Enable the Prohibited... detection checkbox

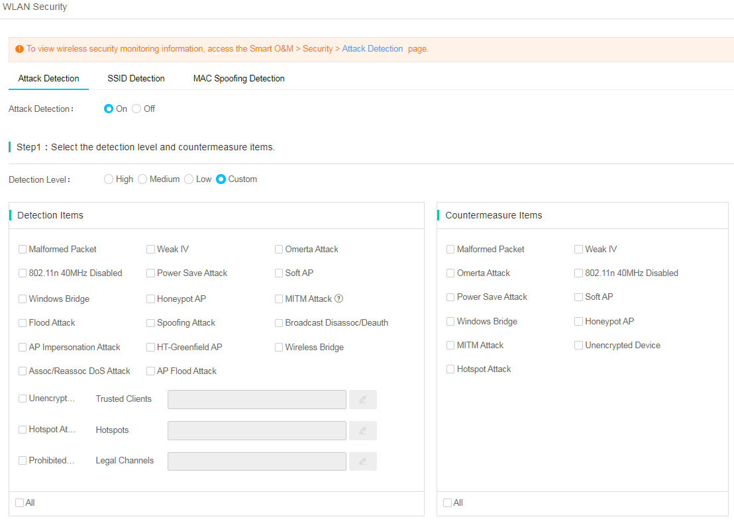pyautogui.click(x=23, y=461)
